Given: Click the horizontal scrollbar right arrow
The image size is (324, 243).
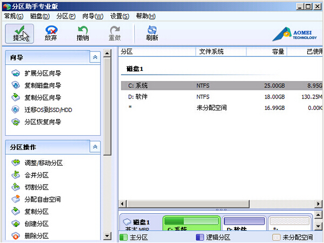Looking at the screenshot, I should (319, 204).
